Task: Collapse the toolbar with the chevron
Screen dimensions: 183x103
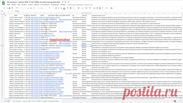Action: pyautogui.click(x=181, y=8)
